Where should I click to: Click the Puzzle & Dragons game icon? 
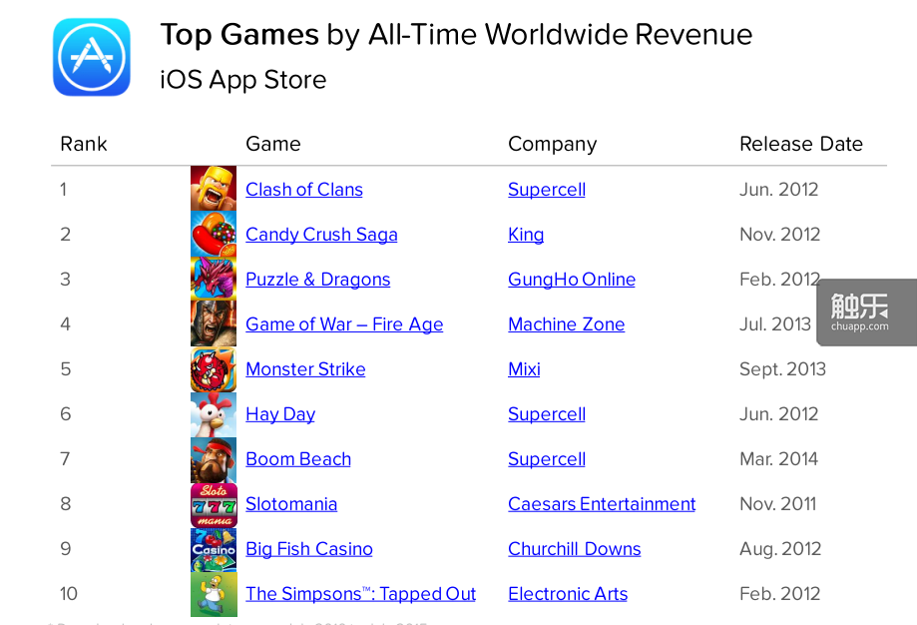click(x=214, y=280)
